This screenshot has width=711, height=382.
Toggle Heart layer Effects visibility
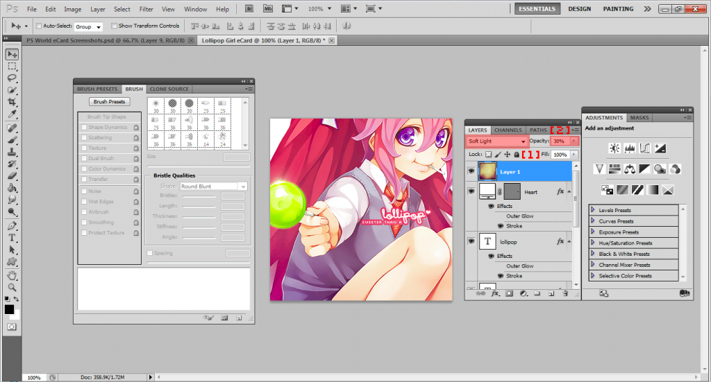(491, 206)
